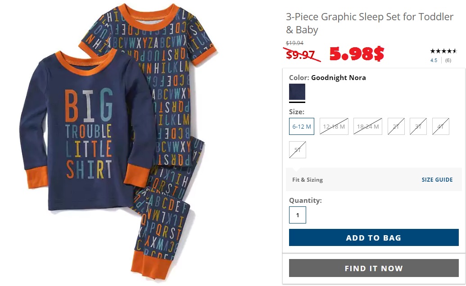The height and width of the screenshot is (286, 466).
Task: Expand the Fit & Sizing section
Action: click(x=308, y=179)
